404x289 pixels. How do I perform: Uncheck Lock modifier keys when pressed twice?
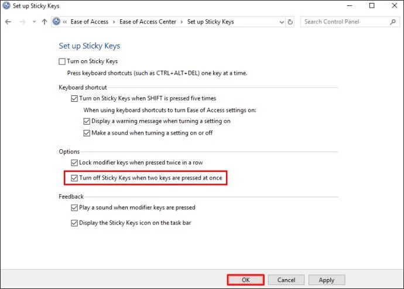[74, 163]
